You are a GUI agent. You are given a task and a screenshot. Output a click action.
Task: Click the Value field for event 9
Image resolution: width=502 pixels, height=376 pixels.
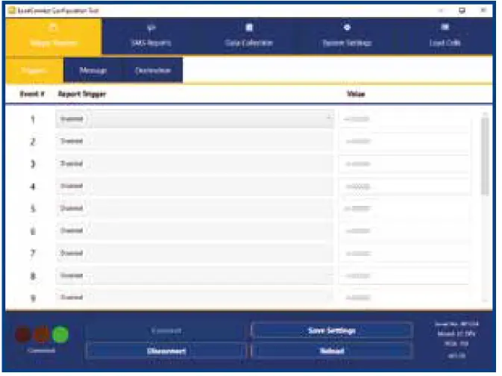(x=405, y=297)
